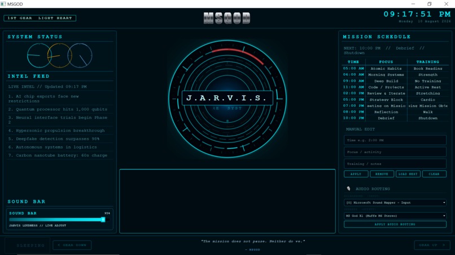Screen dimensions: 455x255
Task: Click the cyan system status gauge
Action: pos(39,55)
